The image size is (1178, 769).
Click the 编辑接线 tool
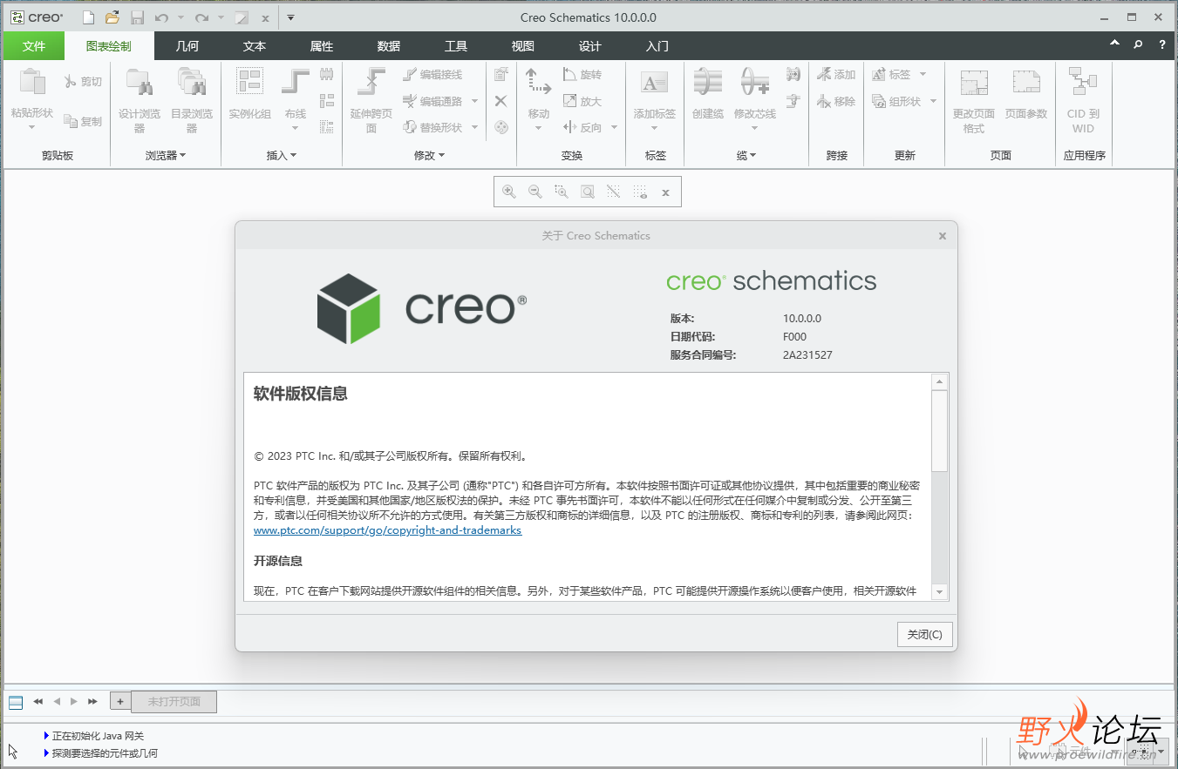point(433,75)
